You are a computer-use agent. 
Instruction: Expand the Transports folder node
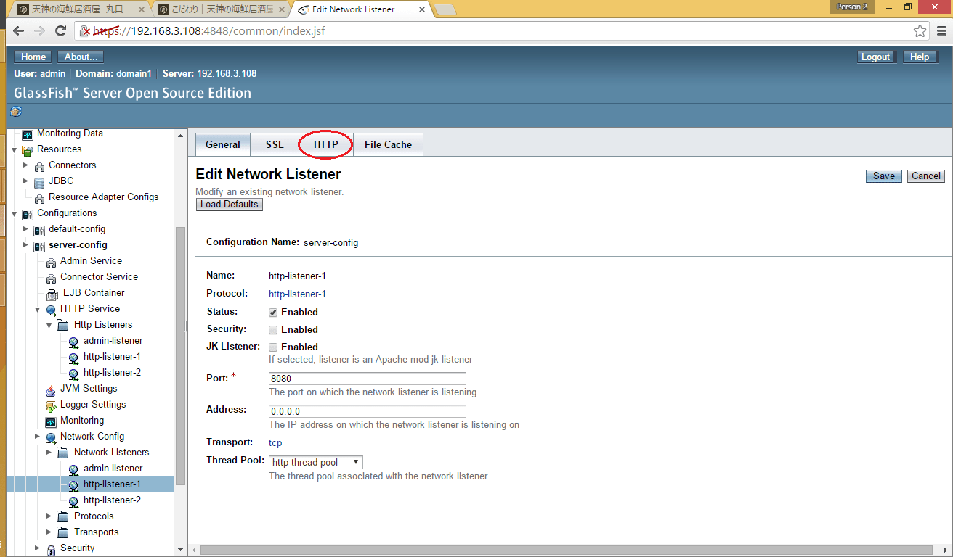pyautogui.click(x=49, y=532)
